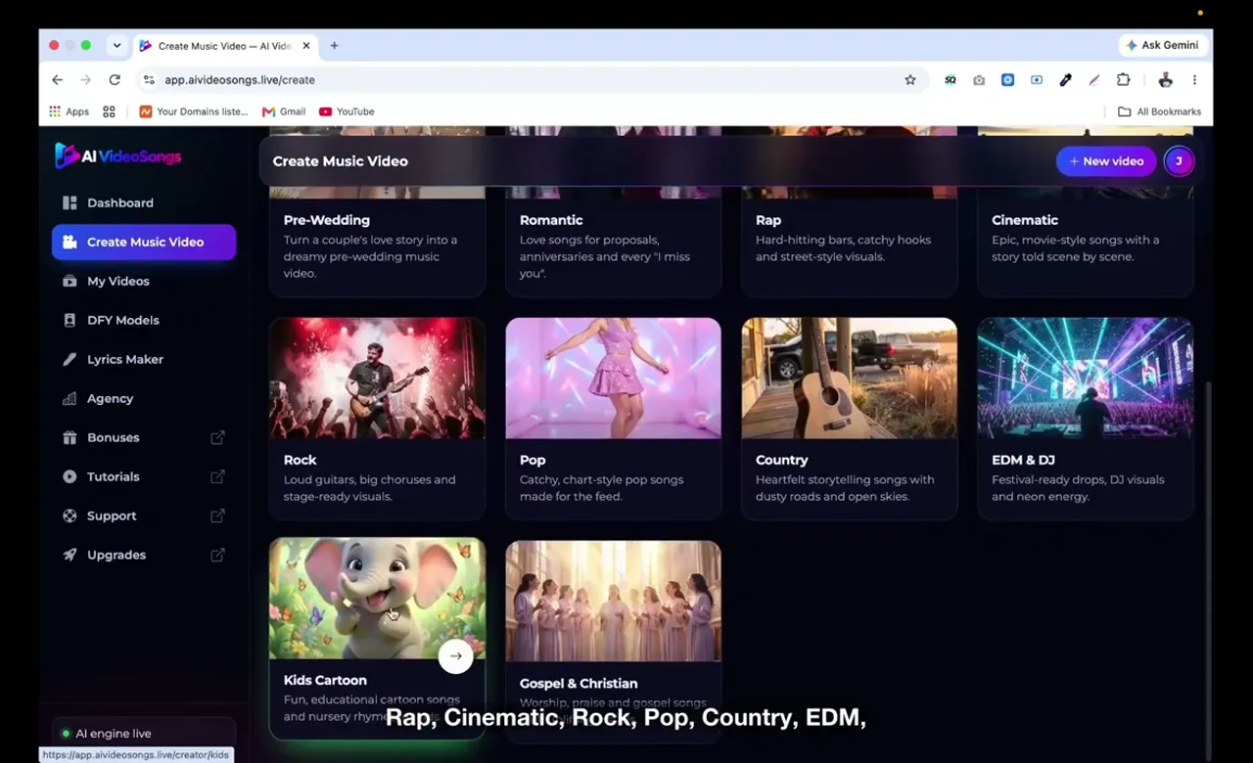Select Create Music Video in sidebar
Viewport: 1253px width, 763px height.
(144, 242)
